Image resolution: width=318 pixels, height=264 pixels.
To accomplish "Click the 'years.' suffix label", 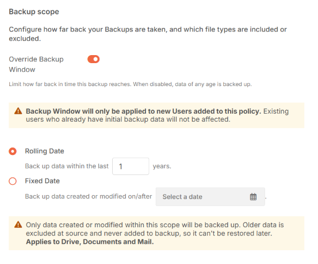I will pos(162,166).
